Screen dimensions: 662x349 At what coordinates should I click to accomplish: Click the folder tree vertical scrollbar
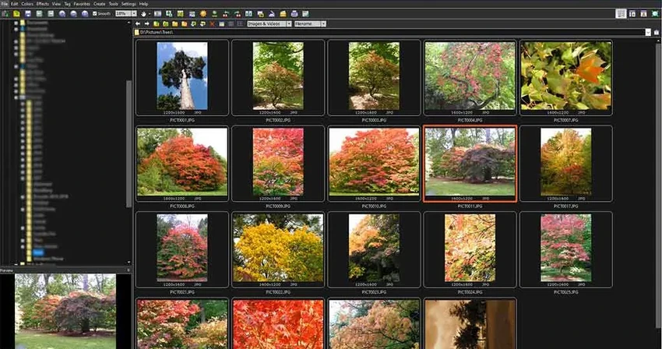click(129, 143)
